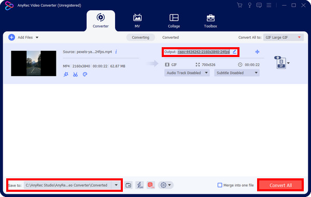Image resolution: width=311 pixels, height=197 pixels.
Task: Click the Save to path field
Action: coord(67,185)
